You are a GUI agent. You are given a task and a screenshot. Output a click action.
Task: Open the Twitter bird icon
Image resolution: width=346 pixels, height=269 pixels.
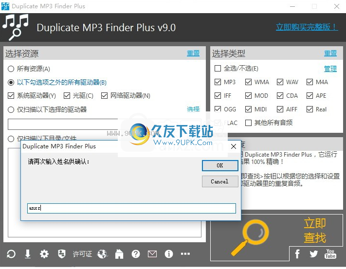coord(313,254)
